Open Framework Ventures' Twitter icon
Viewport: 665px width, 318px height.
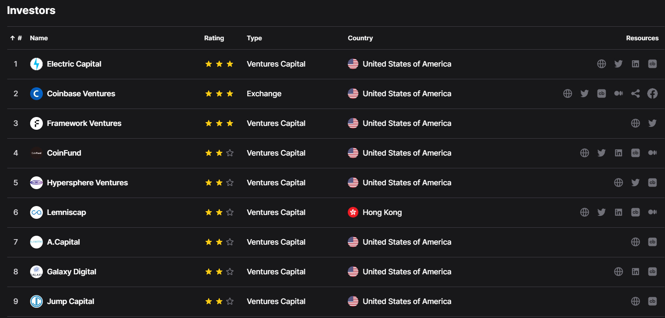tap(652, 123)
